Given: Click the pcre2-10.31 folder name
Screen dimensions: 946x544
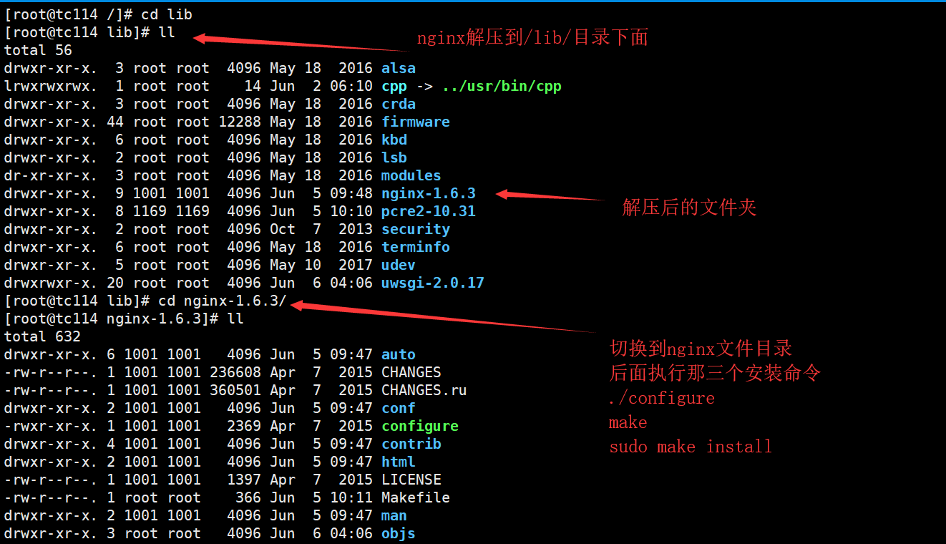Looking at the screenshot, I should point(428,210).
